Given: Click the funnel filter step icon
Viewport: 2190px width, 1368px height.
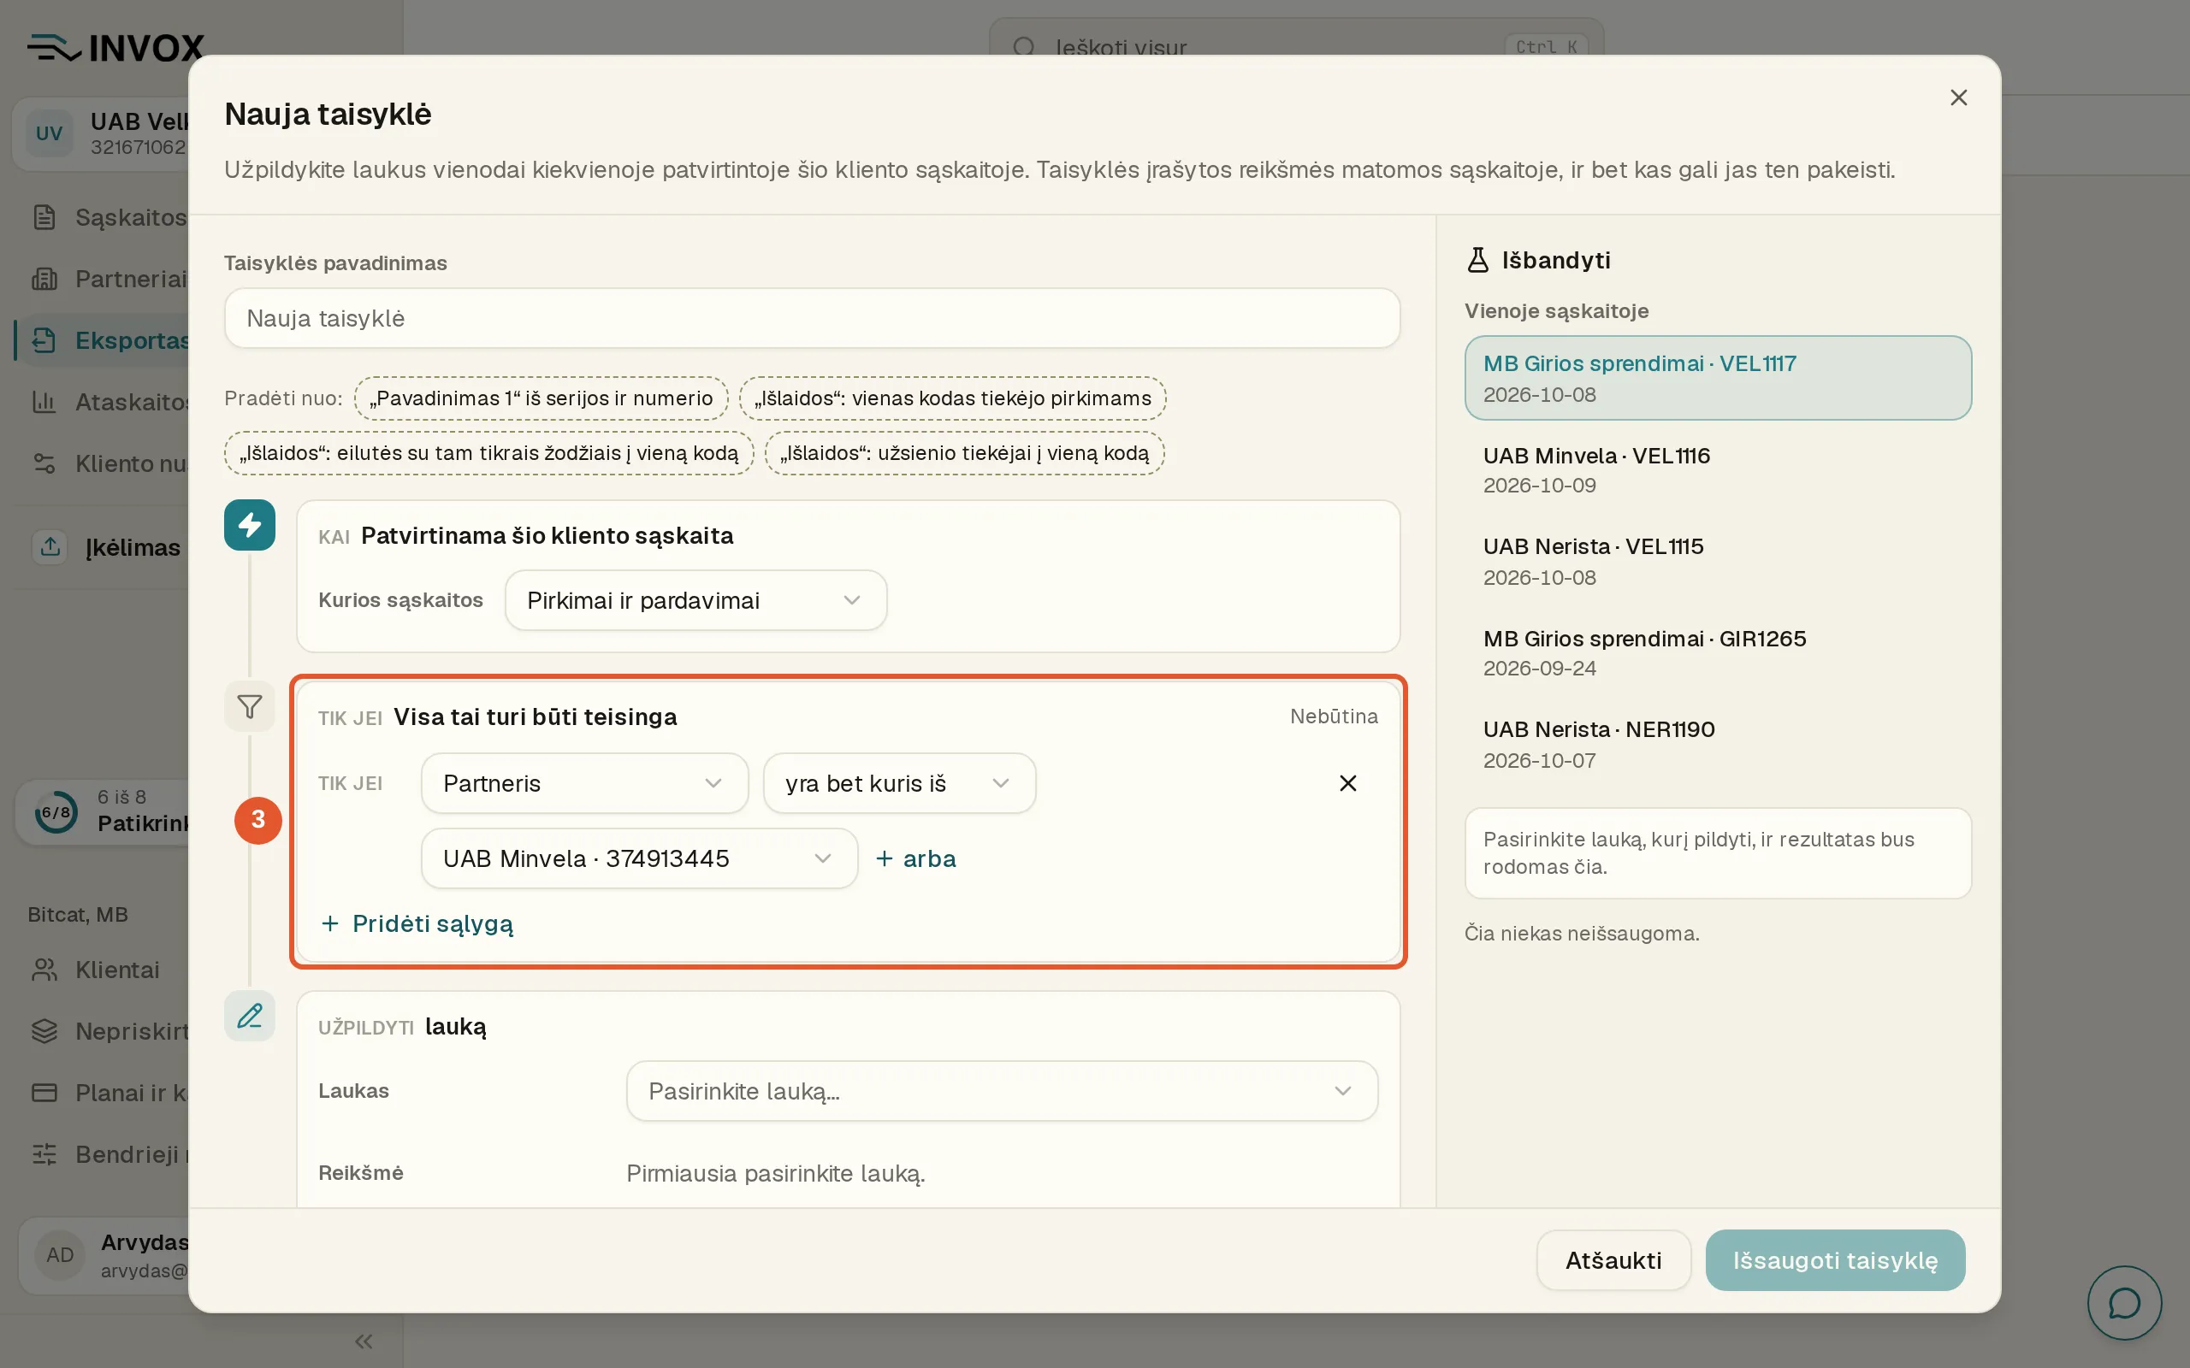Looking at the screenshot, I should [x=250, y=706].
